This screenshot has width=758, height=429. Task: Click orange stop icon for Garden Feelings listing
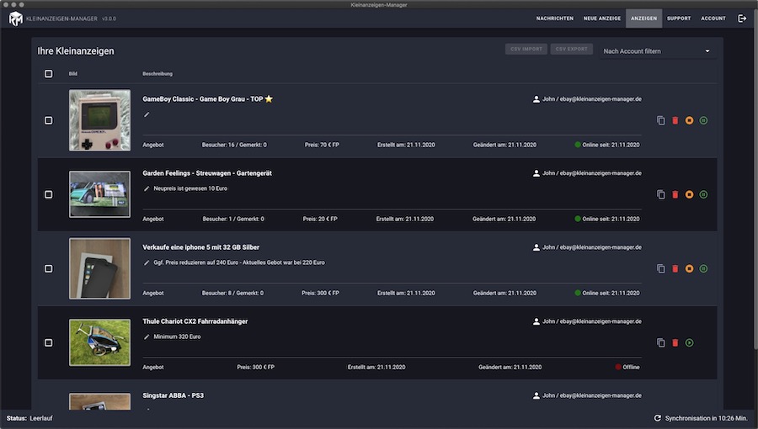pos(689,194)
